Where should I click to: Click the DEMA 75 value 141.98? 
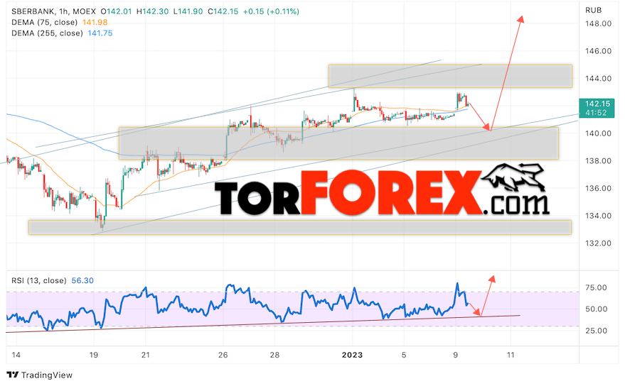click(95, 22)
